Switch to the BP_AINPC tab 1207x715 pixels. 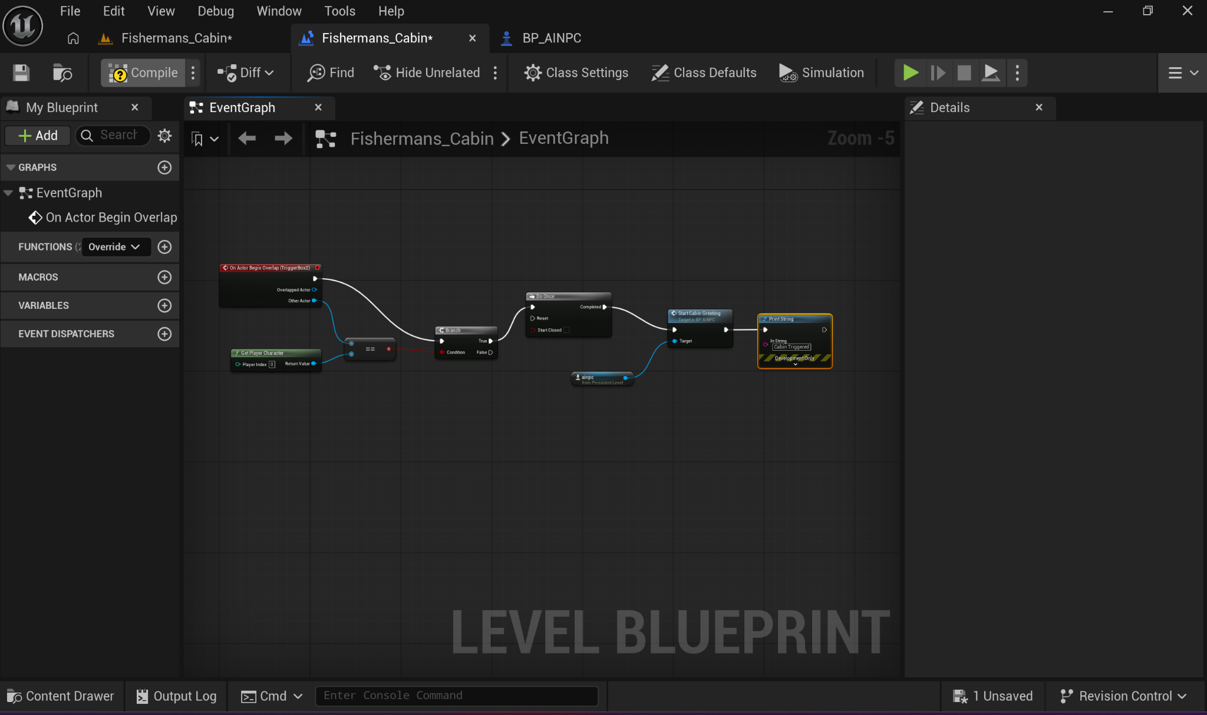tap(550, 38)
